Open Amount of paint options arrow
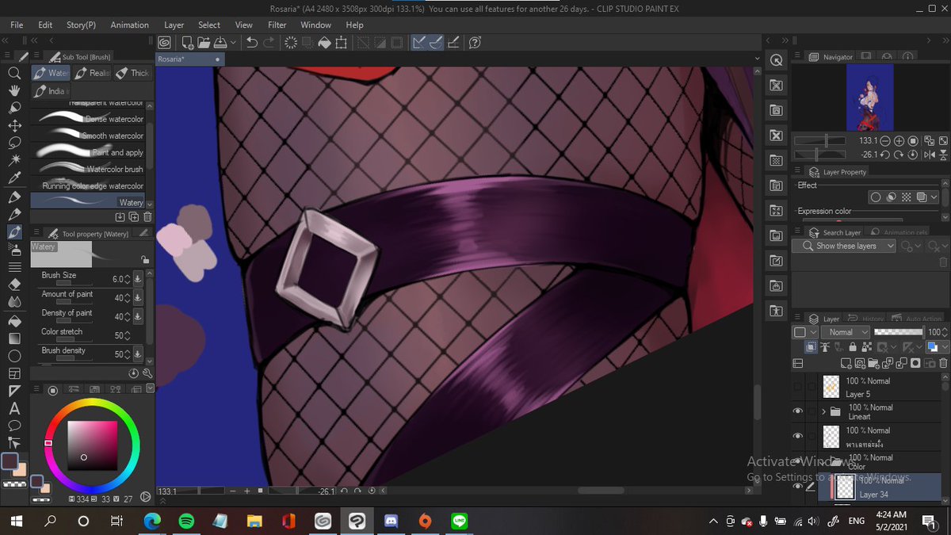This screenshot has width=951, height=535. [x=139, y=298]
